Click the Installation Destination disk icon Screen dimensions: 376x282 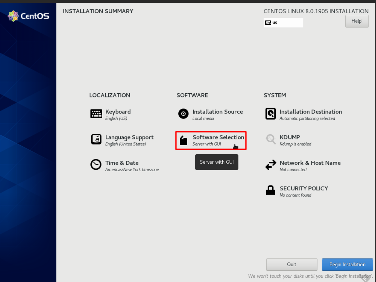click(x=271, y=114)
